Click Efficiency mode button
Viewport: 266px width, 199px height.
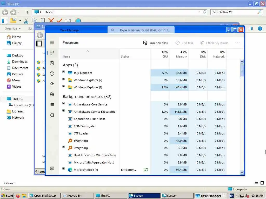[214, 43]
